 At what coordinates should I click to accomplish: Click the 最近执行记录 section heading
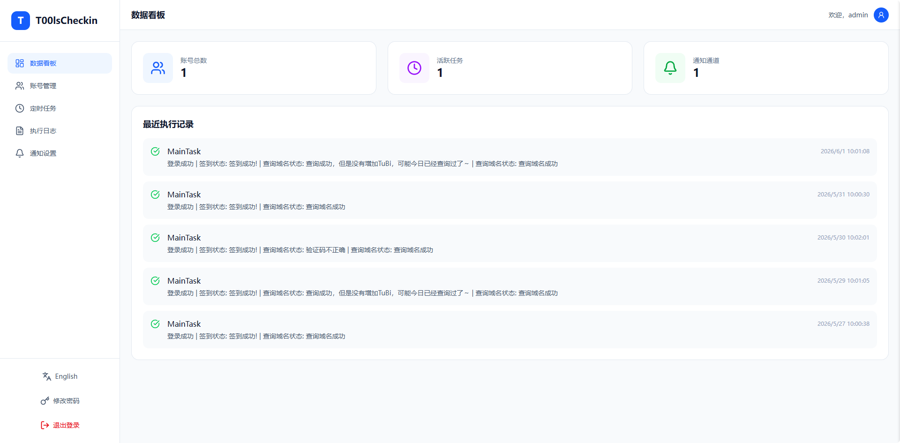point(168,124)
